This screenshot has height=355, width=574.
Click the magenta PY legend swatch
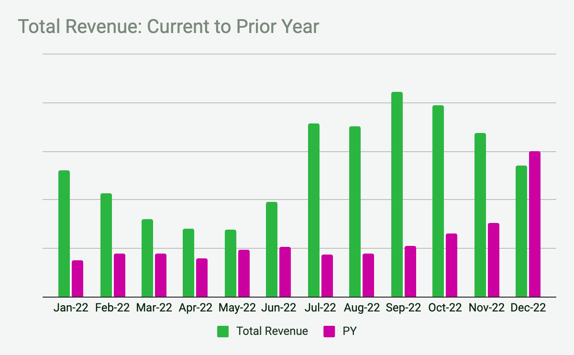coord(330,331)
